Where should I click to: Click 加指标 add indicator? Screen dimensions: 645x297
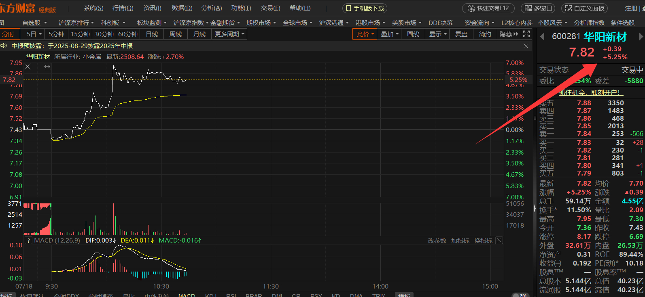[460, 241]
